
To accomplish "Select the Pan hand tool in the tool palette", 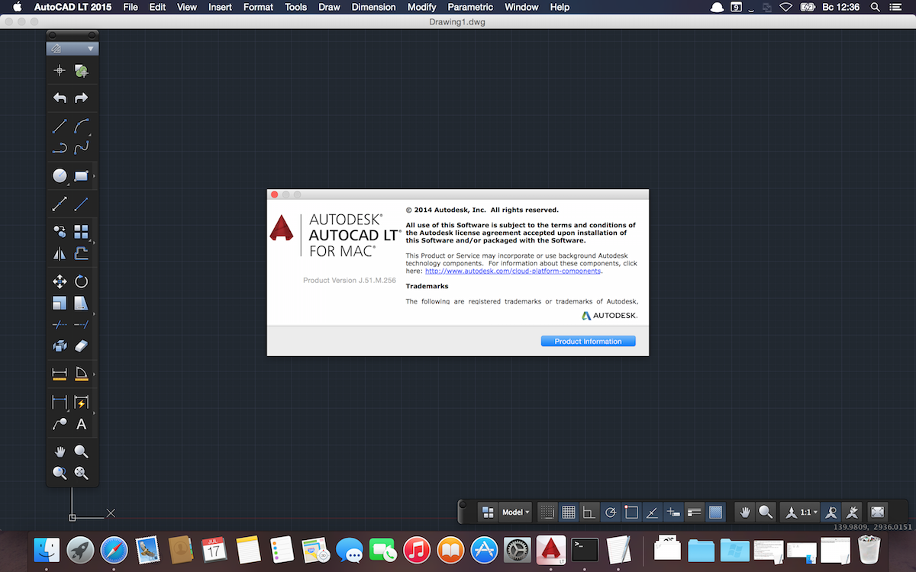I will tap(60, 451).
